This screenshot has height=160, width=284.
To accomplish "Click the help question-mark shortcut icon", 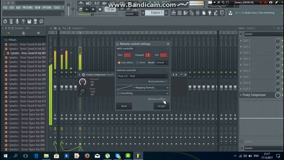I will (23, 21).
